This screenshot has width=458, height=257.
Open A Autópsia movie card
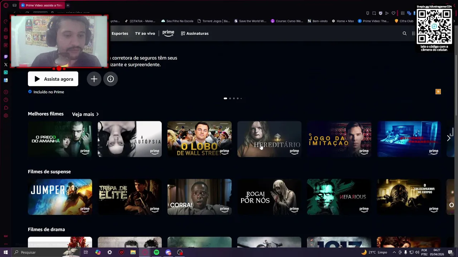click(x=130, y=139)
